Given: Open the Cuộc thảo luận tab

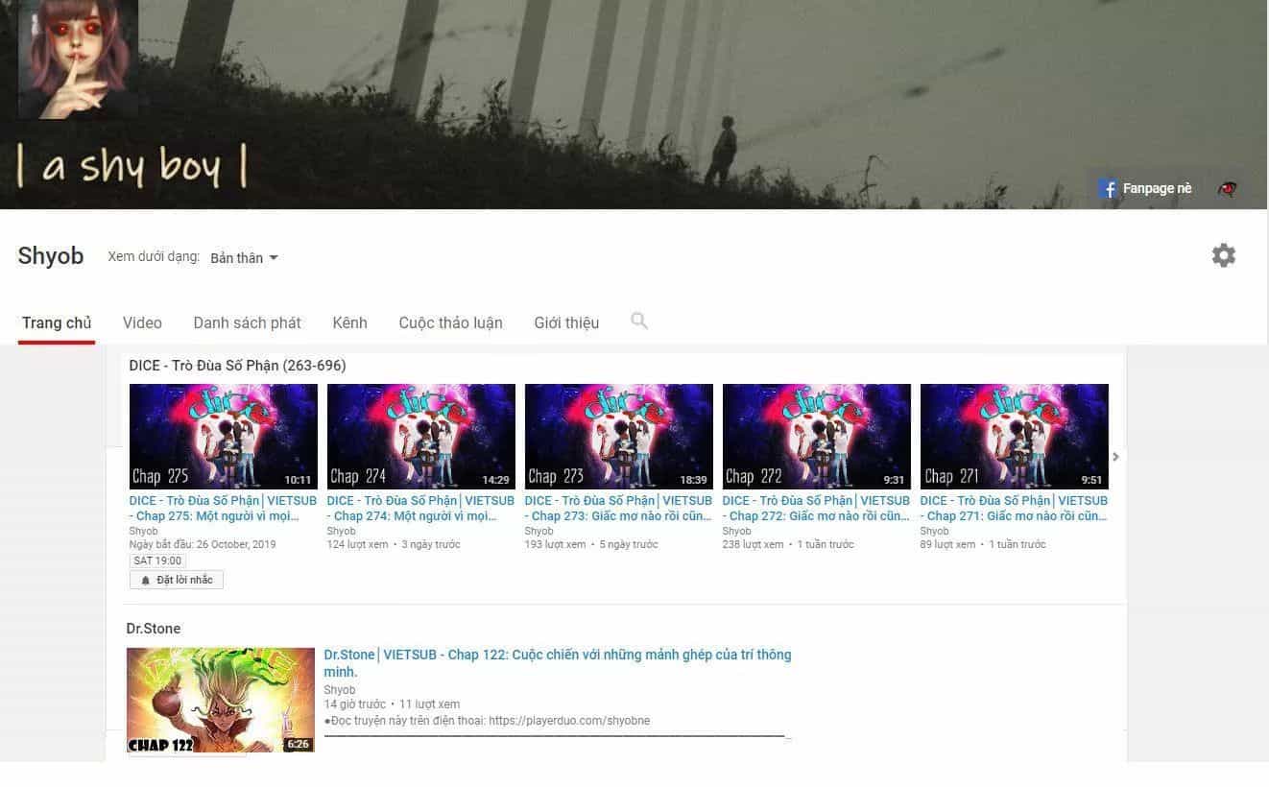Looking at the screenshot, I should (450, 322).
